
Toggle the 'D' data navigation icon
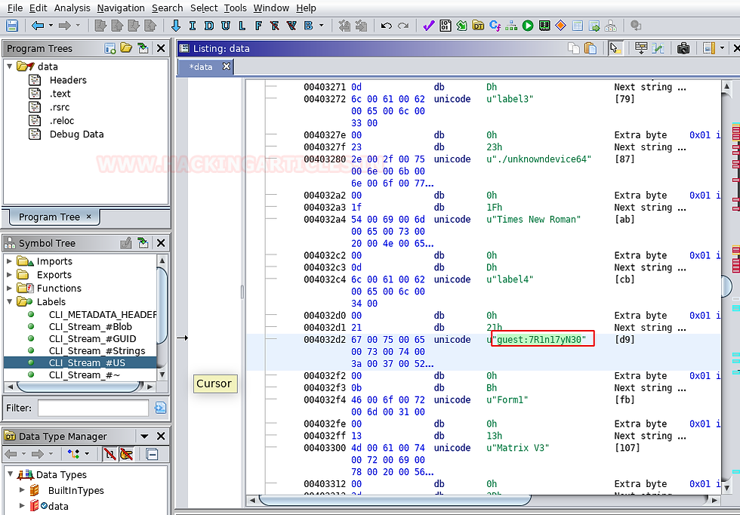tap(209, 26)
